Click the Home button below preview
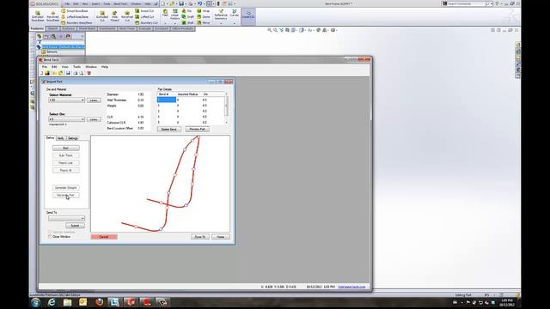The image size is (550, 309). click(x=220, y=237)
